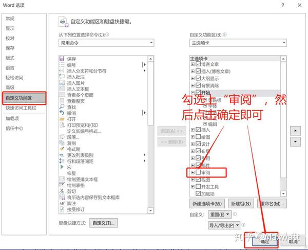This screenshot has width=308, height=250.
Task: Click the 取消 Cancel button
Action: point(293,241)
